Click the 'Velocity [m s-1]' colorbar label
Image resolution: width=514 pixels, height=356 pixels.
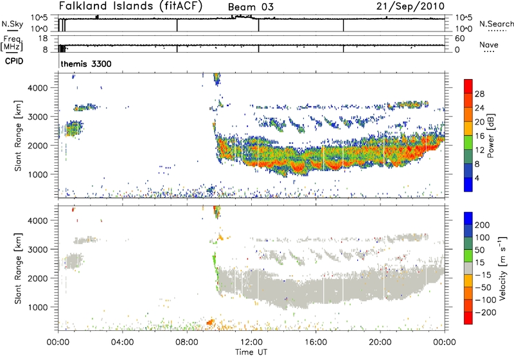(502, 268)
